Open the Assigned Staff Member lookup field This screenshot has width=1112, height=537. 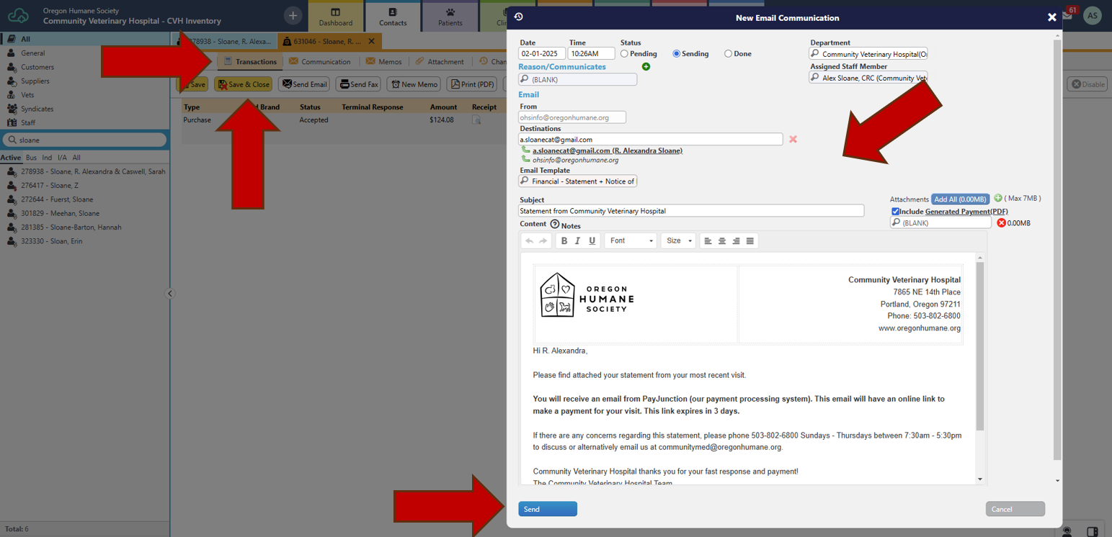tap(868, 78)
